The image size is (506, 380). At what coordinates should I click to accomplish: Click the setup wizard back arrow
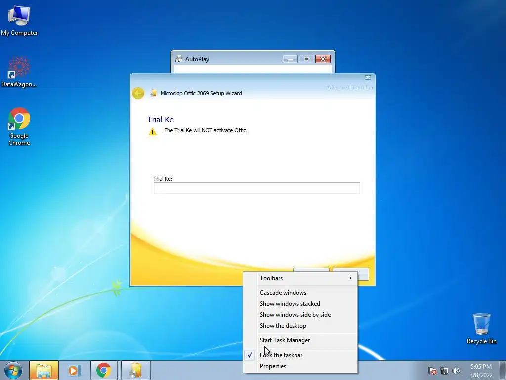(138, 94)
